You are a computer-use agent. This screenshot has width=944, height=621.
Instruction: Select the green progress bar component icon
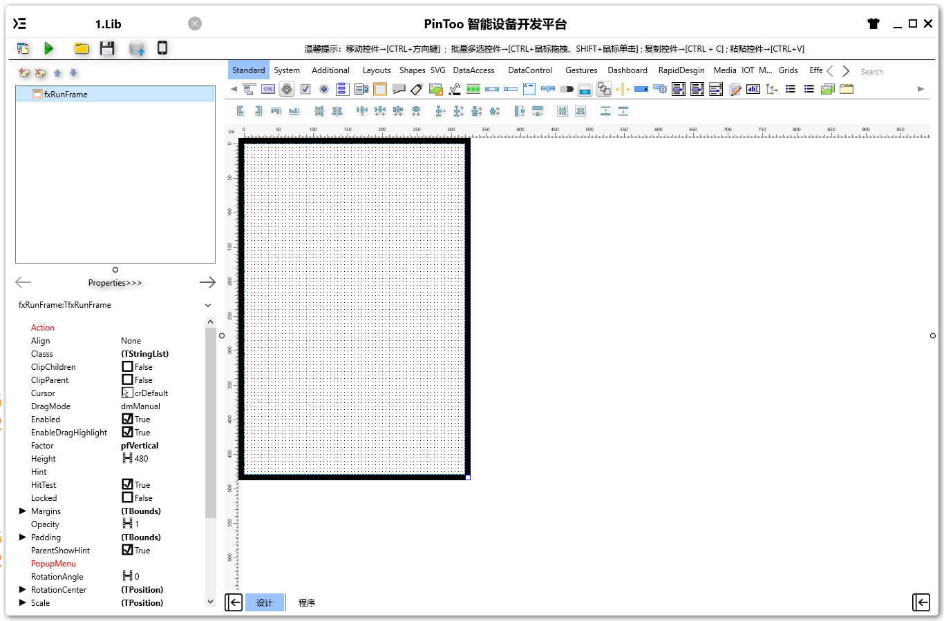[x=473, y=89]
